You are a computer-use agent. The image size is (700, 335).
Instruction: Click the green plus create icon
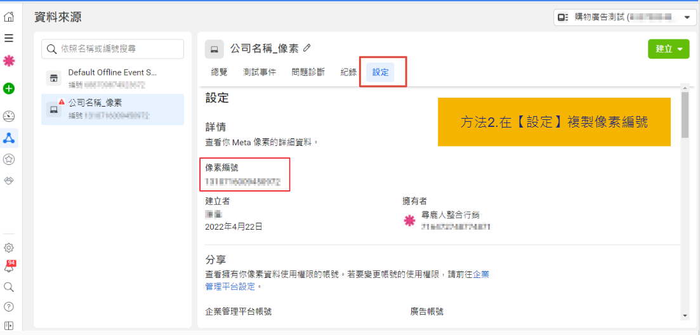[x=9, y=88]
